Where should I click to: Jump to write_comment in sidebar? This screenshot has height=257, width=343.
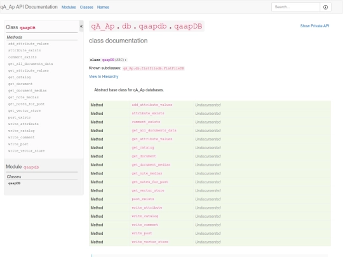click(21, 138)
